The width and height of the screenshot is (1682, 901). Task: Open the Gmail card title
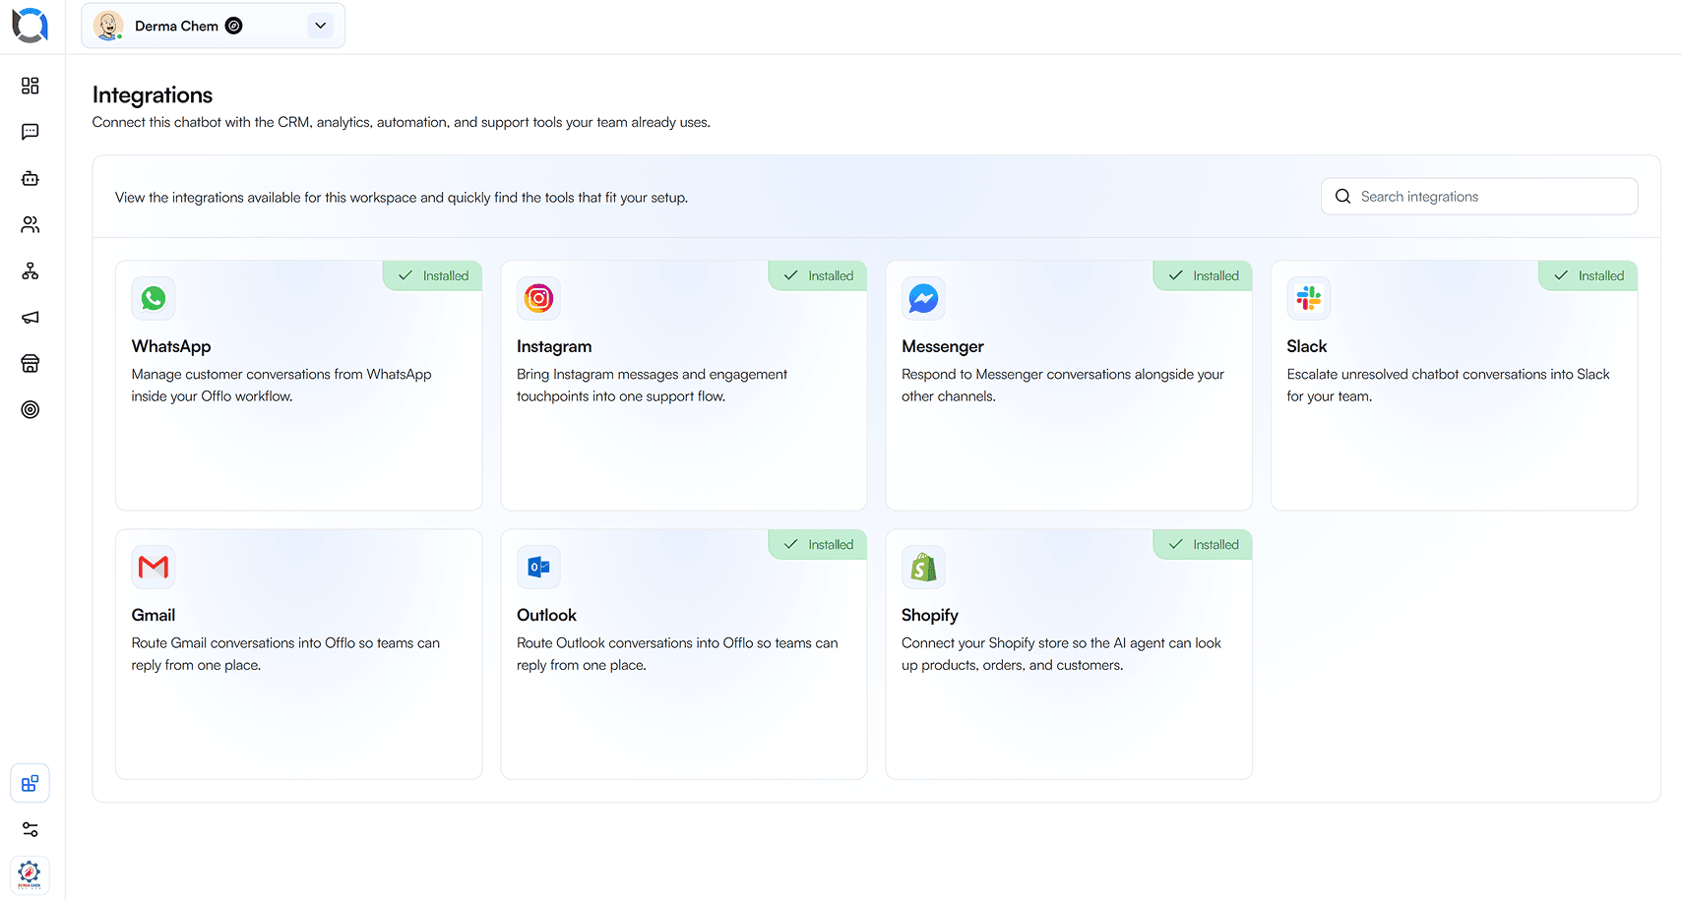pos(154,615)
